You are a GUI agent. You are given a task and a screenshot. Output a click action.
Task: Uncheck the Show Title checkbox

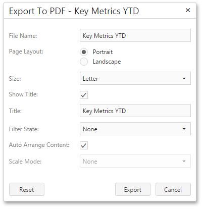click(x=84, y=95)
